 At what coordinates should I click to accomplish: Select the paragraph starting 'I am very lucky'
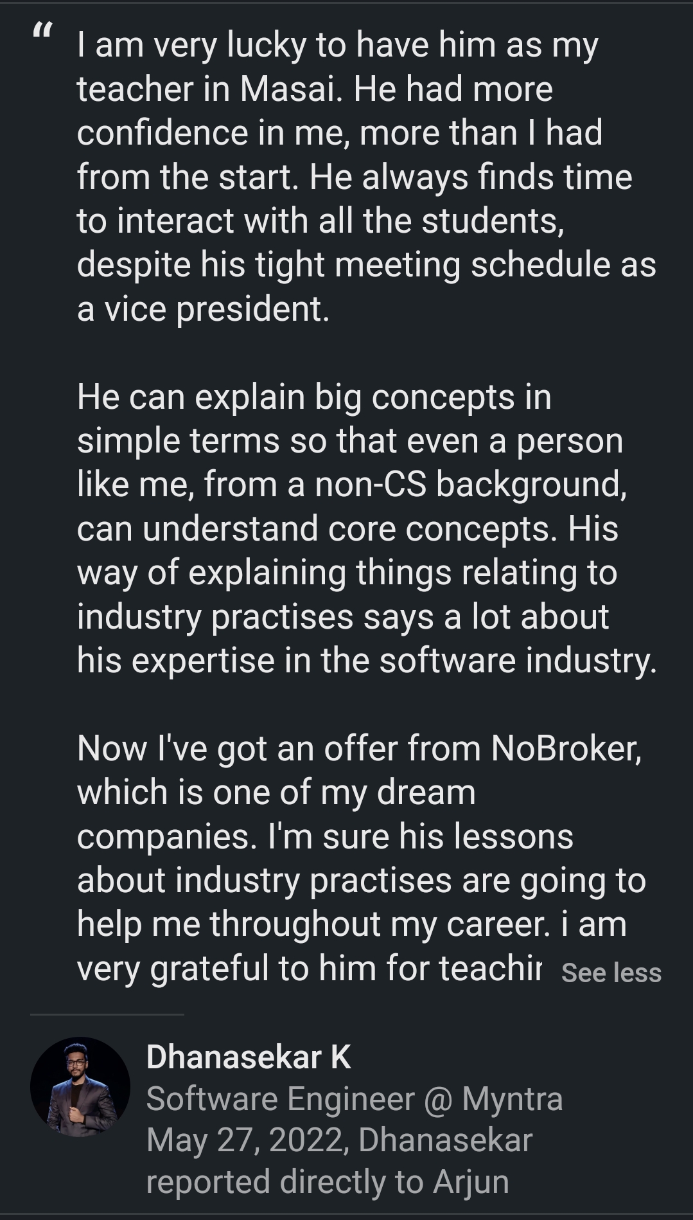coord(366,177)
